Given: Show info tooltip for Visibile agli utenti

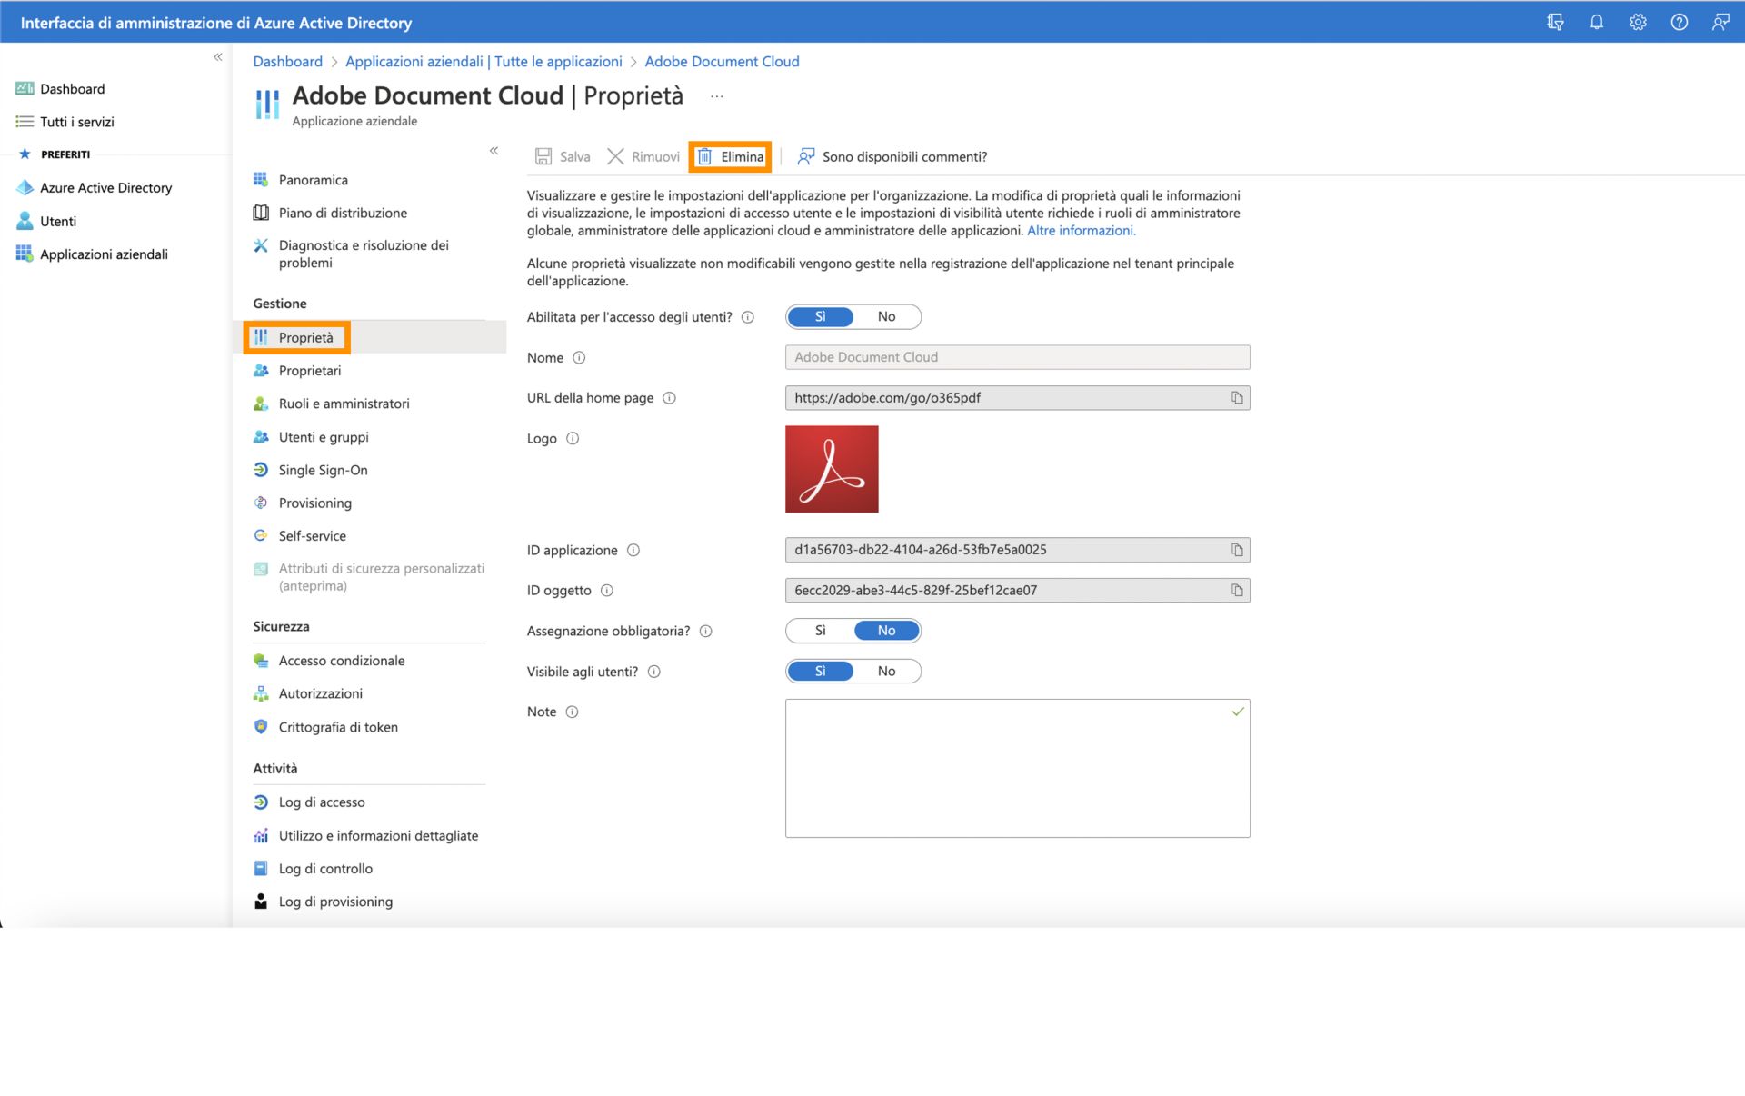Looking at the screenshot, I should (653, 673).
